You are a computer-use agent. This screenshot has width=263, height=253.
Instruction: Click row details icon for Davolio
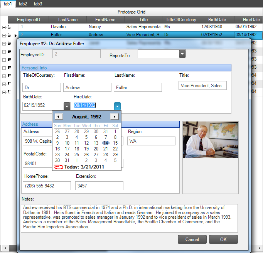(10, 27)
